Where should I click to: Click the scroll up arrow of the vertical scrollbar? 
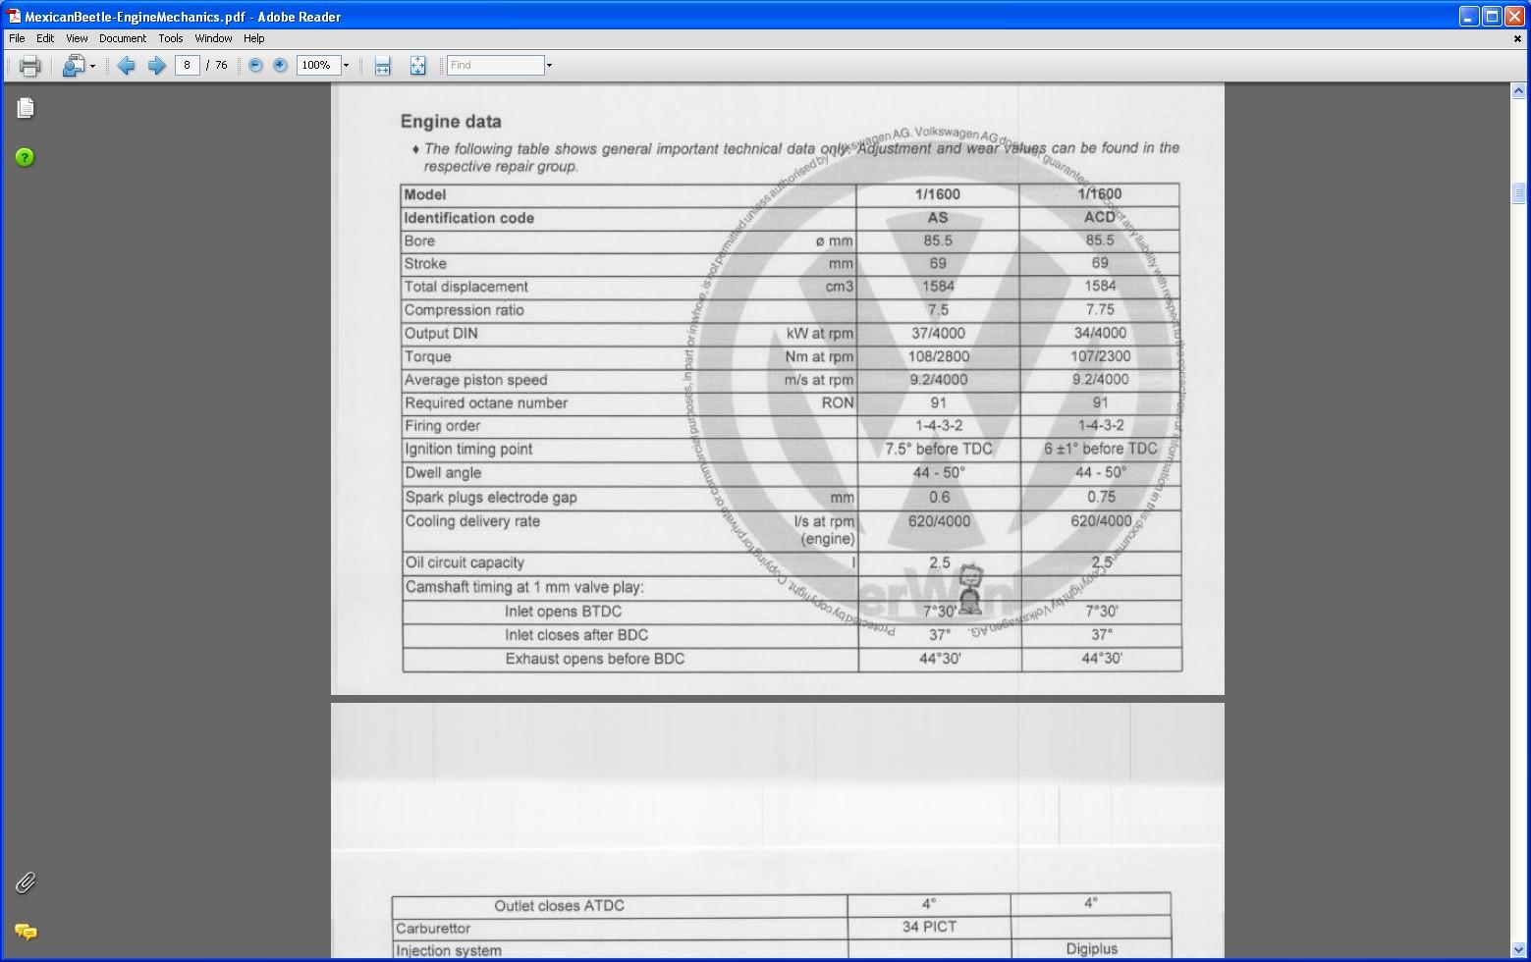[1518, 91]
